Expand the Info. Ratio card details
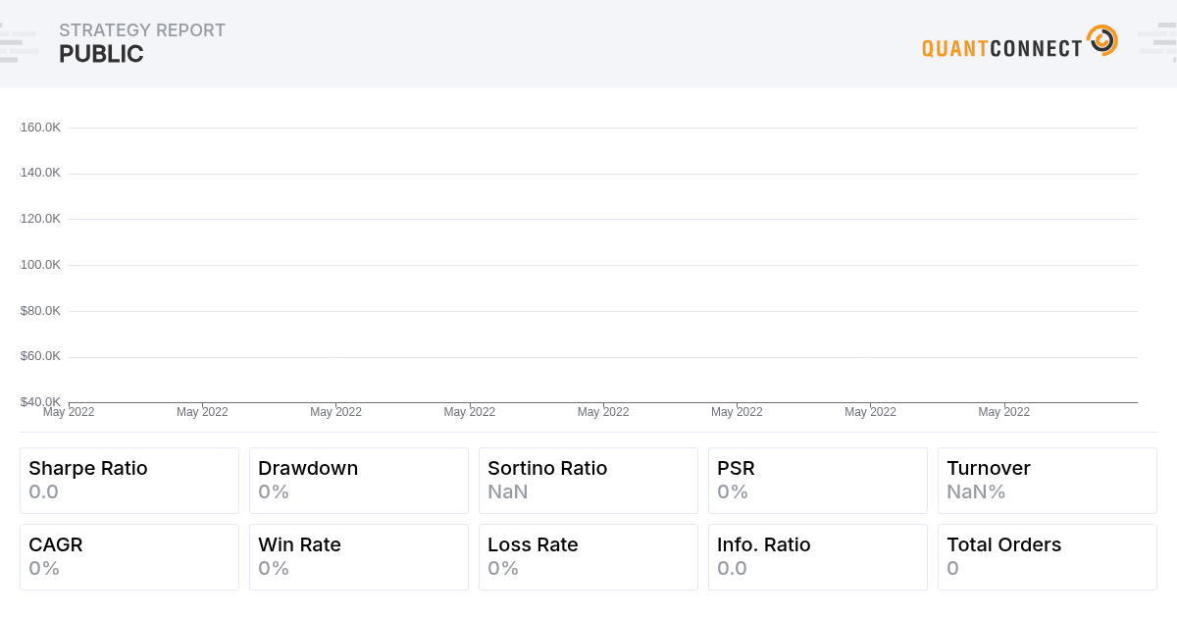This screenshot has height=620, width=1177. [817, 556]
